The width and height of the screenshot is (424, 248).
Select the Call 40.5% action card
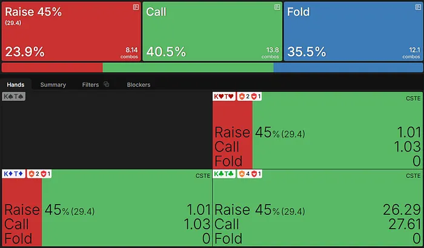pyautogui.click(x=212, y=31)
